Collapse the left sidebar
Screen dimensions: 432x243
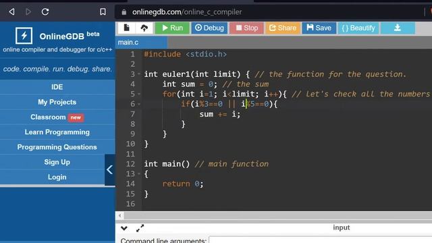point(109,169)
